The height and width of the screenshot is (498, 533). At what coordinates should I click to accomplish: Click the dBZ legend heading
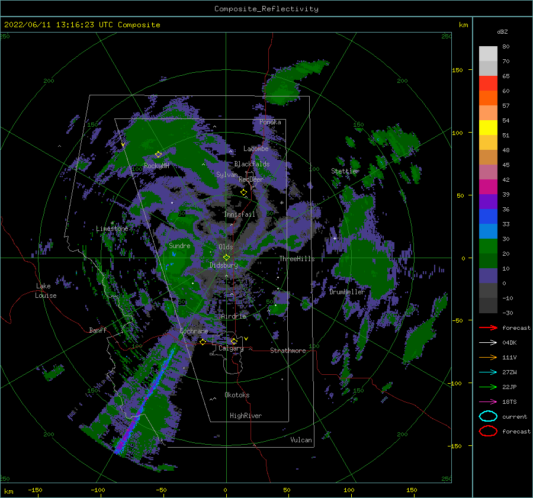pyautogui.click(x=502, y=32)
